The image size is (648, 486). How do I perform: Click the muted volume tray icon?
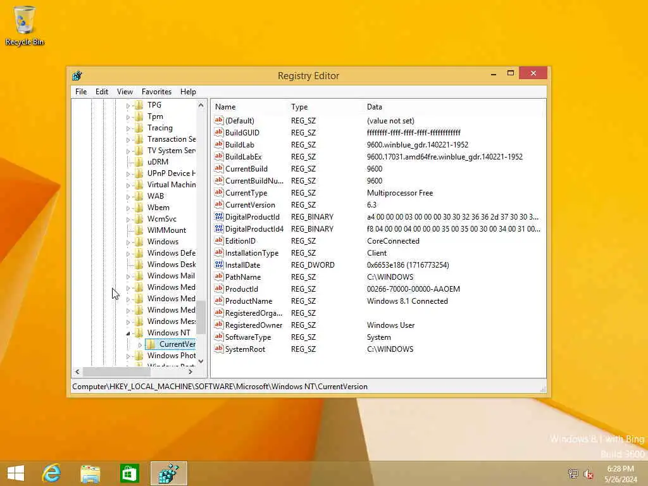(588, 474)
